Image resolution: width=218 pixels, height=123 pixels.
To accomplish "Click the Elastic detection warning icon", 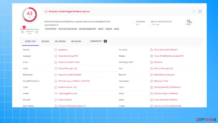I will (152, 93).
